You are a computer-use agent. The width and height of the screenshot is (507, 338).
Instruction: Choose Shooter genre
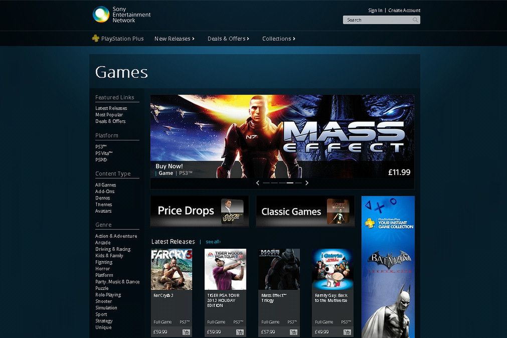(103, 301)
